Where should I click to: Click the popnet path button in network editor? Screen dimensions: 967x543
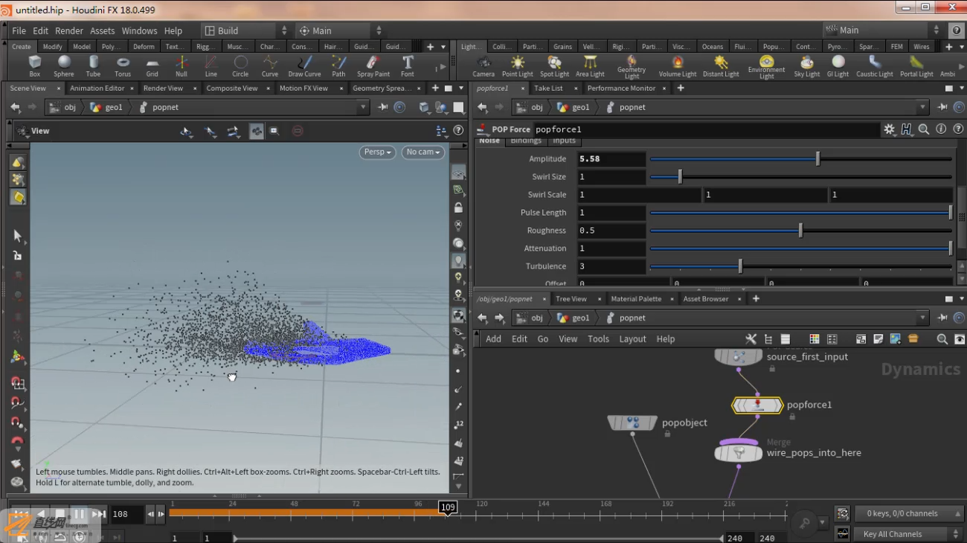coord(625,318)
